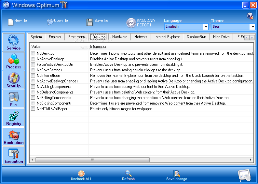Tick the NoDeletingComponents checkbox

click(33, 92)
